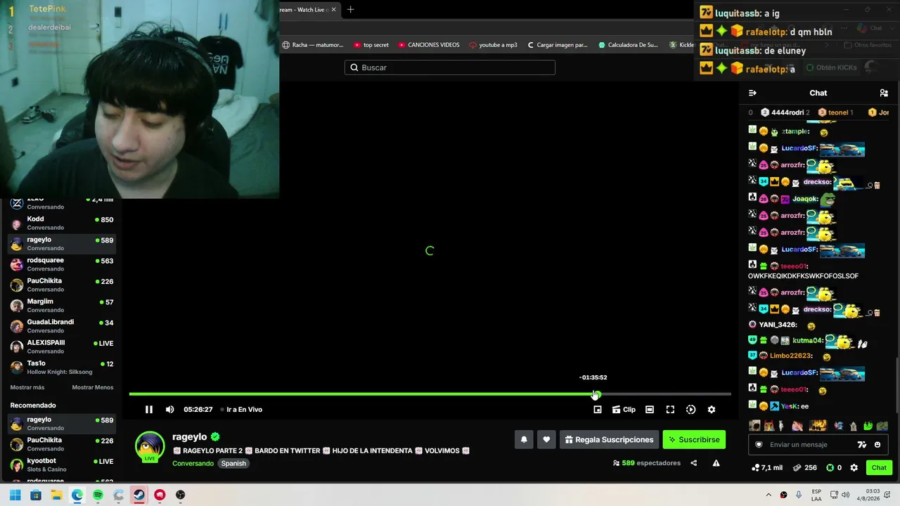Jump to live with Ir a En Vivo

(x=241, y=410)
